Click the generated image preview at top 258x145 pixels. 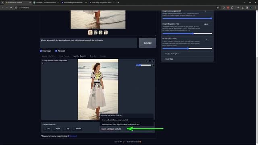point(98,19)
